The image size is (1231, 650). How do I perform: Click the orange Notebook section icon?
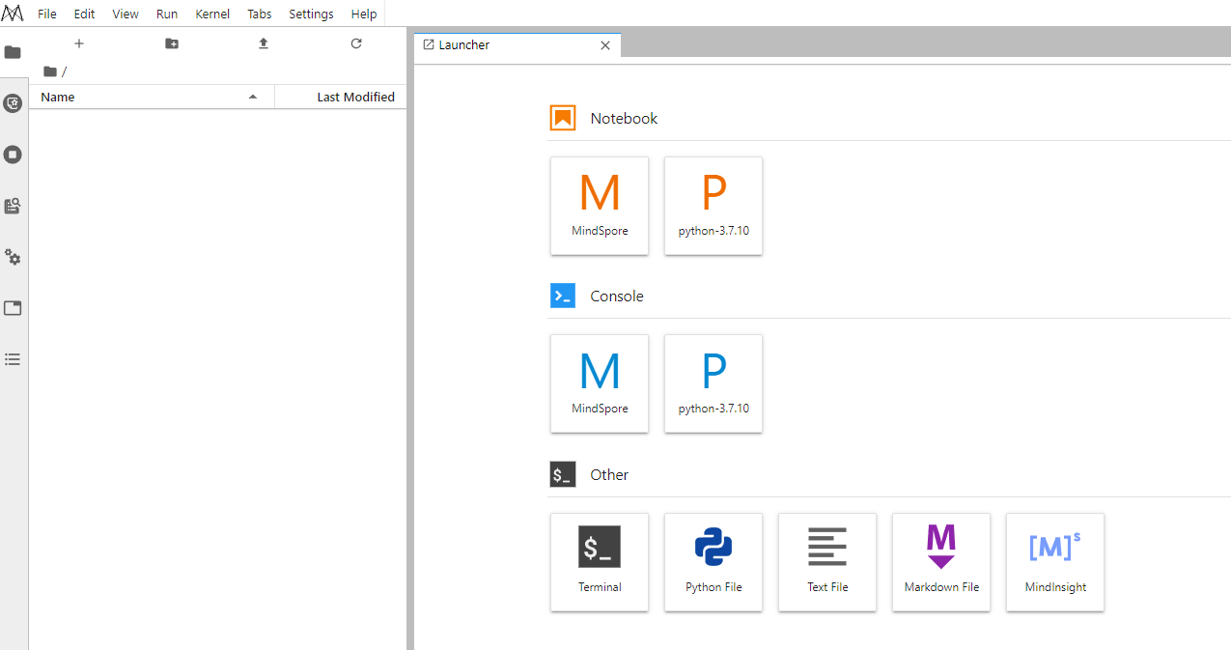(x=563, y=118)
